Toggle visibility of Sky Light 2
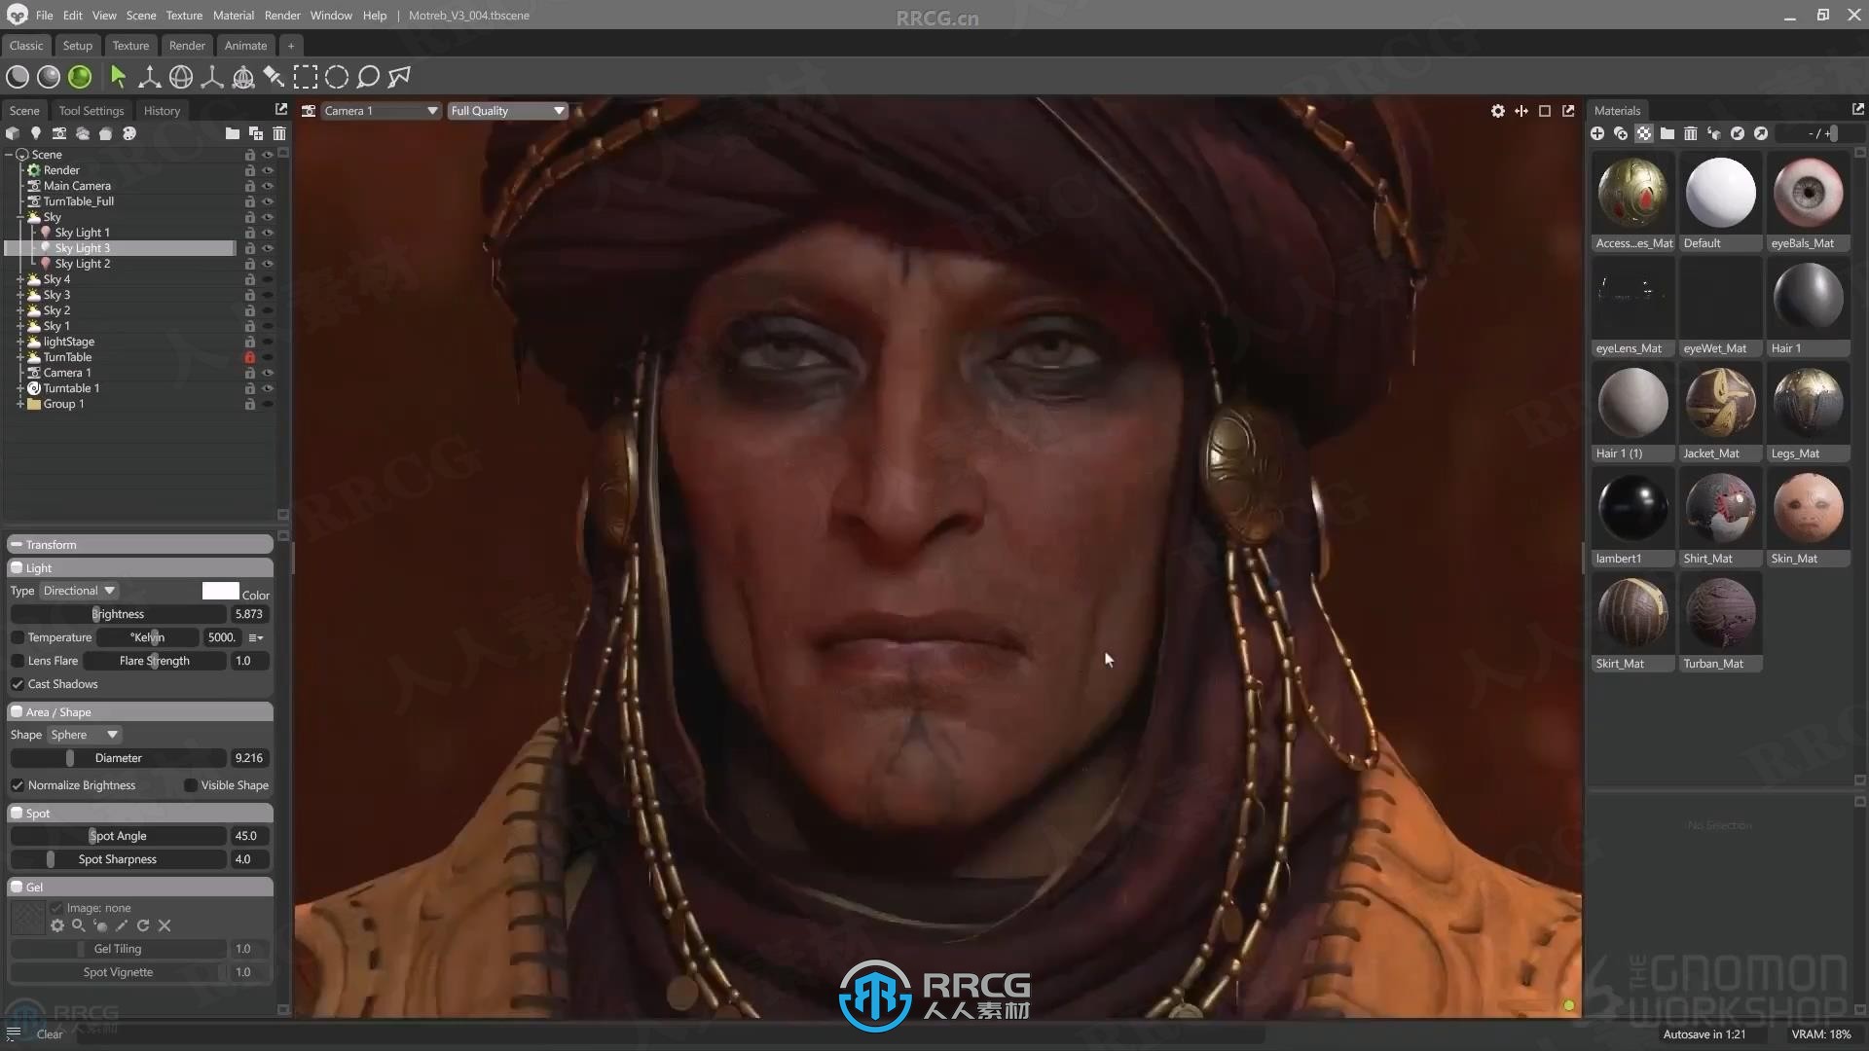Image resolution: width=1869 pixels, height=1051 pixels. (268, 264)
